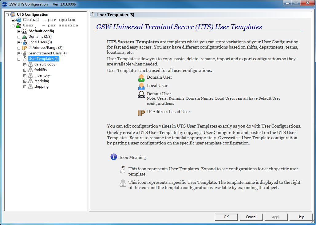
Task: Expand the Grandfathered Users (4) node
Action: click(x=19, y=53)
